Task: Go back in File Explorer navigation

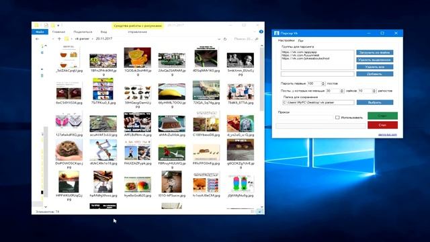Action: (x=38, y=39)
